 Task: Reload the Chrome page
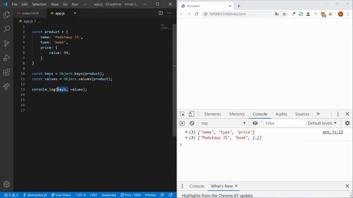[196, 14]
